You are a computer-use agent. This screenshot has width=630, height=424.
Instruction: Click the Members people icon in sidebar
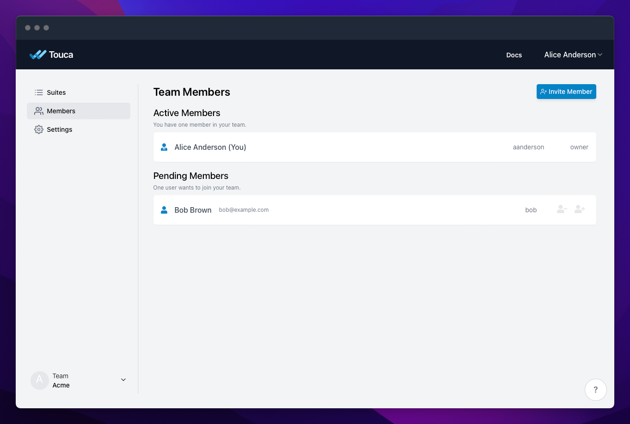[x=39, y=111]
